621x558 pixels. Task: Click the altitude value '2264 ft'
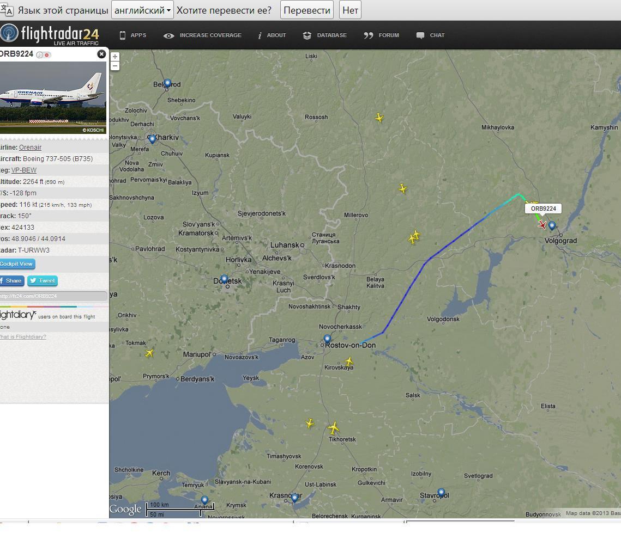33,182
